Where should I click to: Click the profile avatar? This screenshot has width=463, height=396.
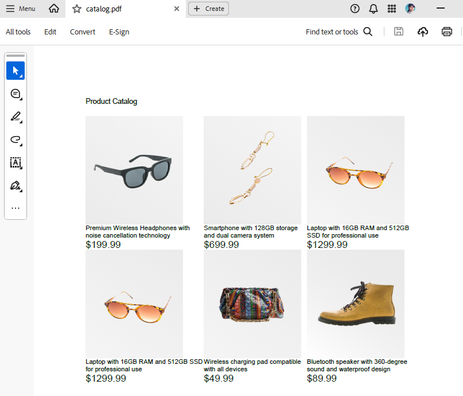click(409, 9)
